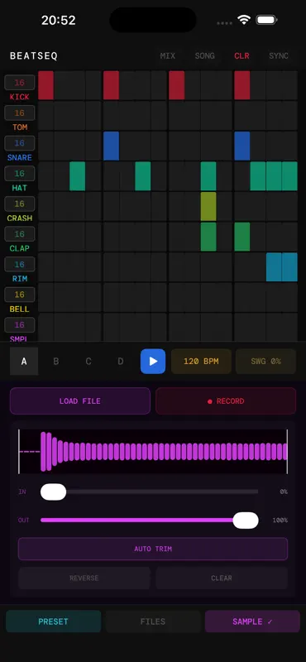Select pattern A
The height and width of the screenshot is (662, 306).
tap(24, 362)
